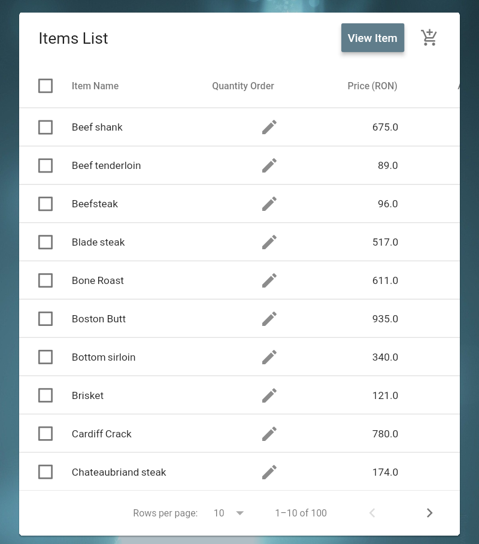
Task: Select the Bone Roast checkbox
Action: coord(46,280)
